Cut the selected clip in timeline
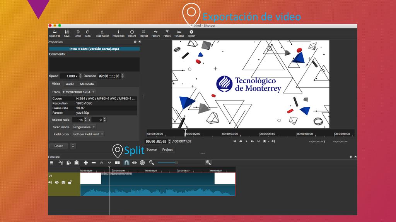Screen dimensions: 396x222 (61, 163)
